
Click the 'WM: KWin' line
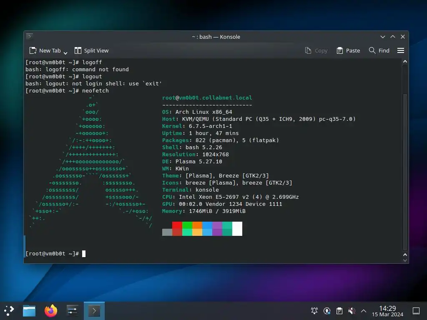tap(176, 168)
